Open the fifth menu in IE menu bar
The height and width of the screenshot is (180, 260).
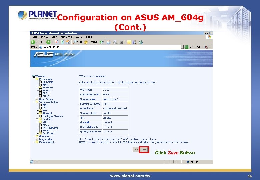[79, 37]
